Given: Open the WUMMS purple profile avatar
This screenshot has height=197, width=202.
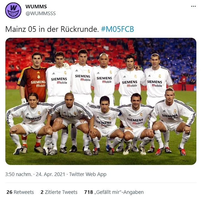Looking at the screenshot, I should [x=13, y=10].
